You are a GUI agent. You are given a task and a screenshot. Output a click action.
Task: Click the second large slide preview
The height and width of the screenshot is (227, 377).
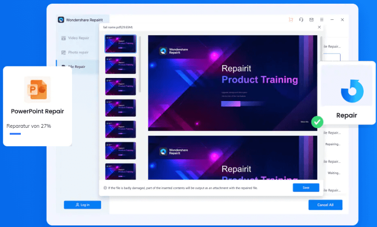pyautogui.click(x=232, y=158)
